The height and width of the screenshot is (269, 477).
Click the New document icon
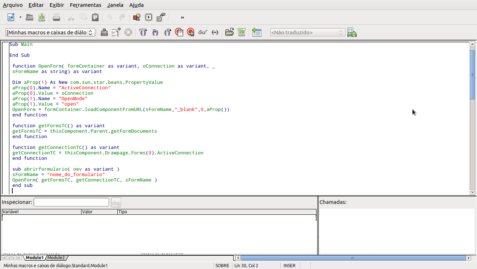(11, 17)
